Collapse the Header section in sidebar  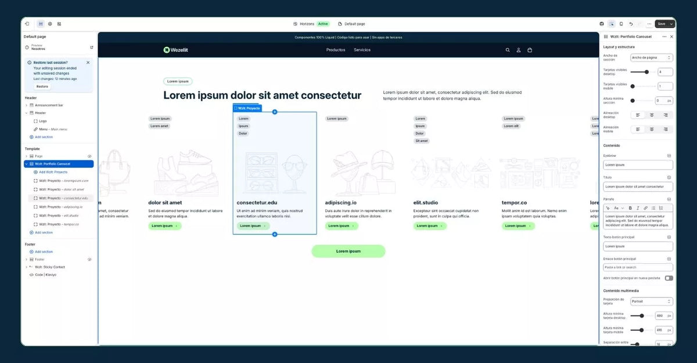(x=26, y=113)
